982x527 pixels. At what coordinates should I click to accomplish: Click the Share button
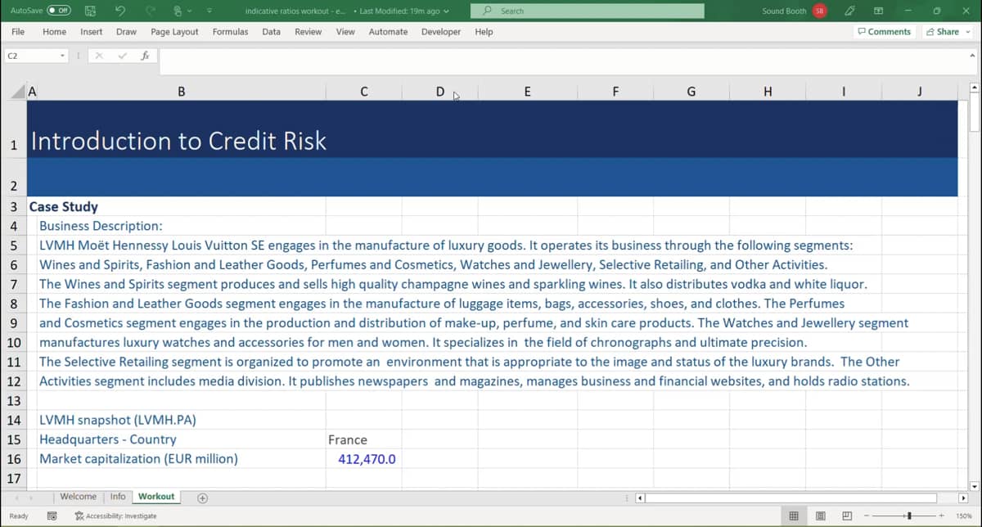948,31
